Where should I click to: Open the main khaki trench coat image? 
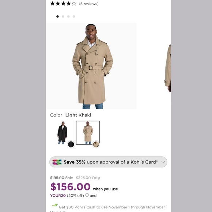[91, 66]
